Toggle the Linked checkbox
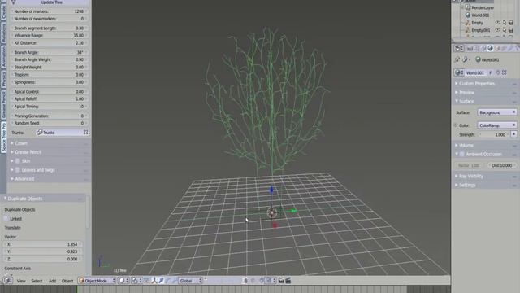Image resolution: width=520 pixels, height=293 pixels. point(6,219)
